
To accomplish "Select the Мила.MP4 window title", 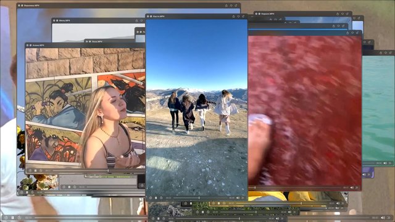I will [x=64, y=20].
